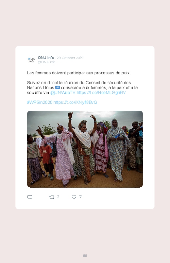Screen dimensions: 170x263
Task: Open the 29 October 2019 timestamp
Action: coord(70,58)
